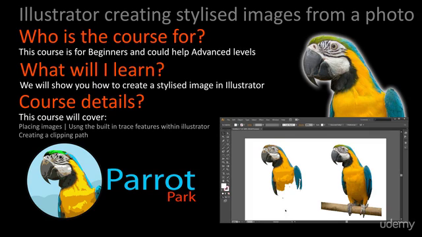Select the Selection tool in Illustrator's toolbox
This screenshot has height=237, width=422.
224,133
